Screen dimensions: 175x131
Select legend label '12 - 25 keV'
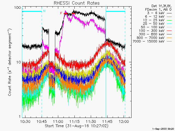pos(154,20)
